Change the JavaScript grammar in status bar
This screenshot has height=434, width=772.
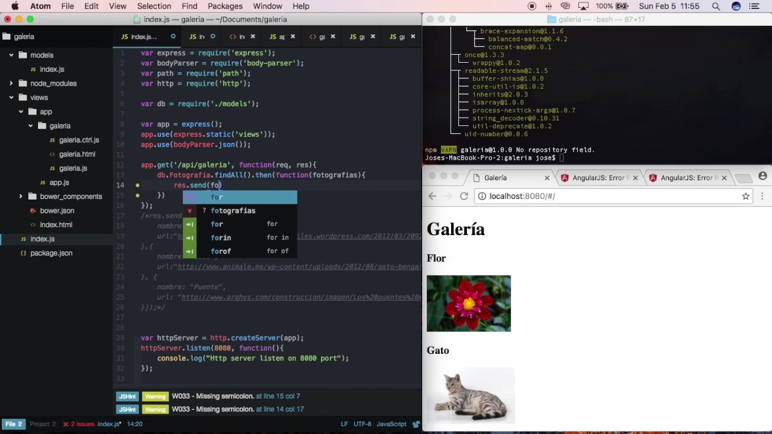coord(391,424)
